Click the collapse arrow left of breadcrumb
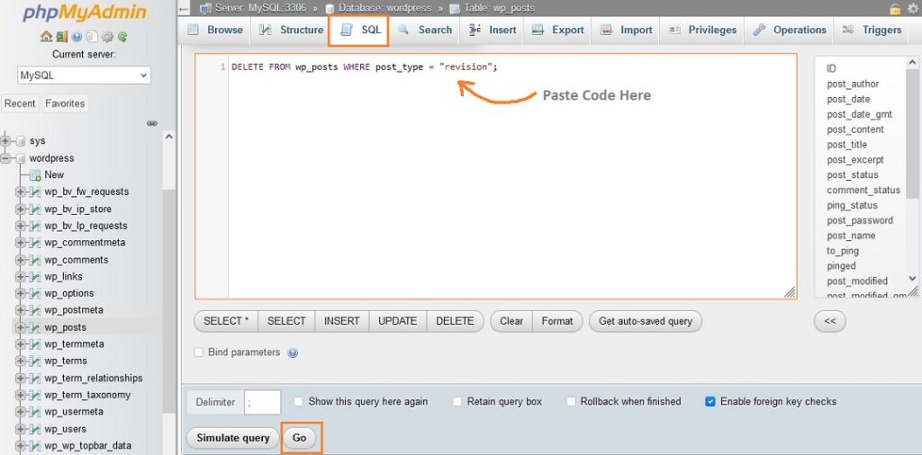This screenshot has height=455, width=922. pyautogui.click(x=184, y=9)
